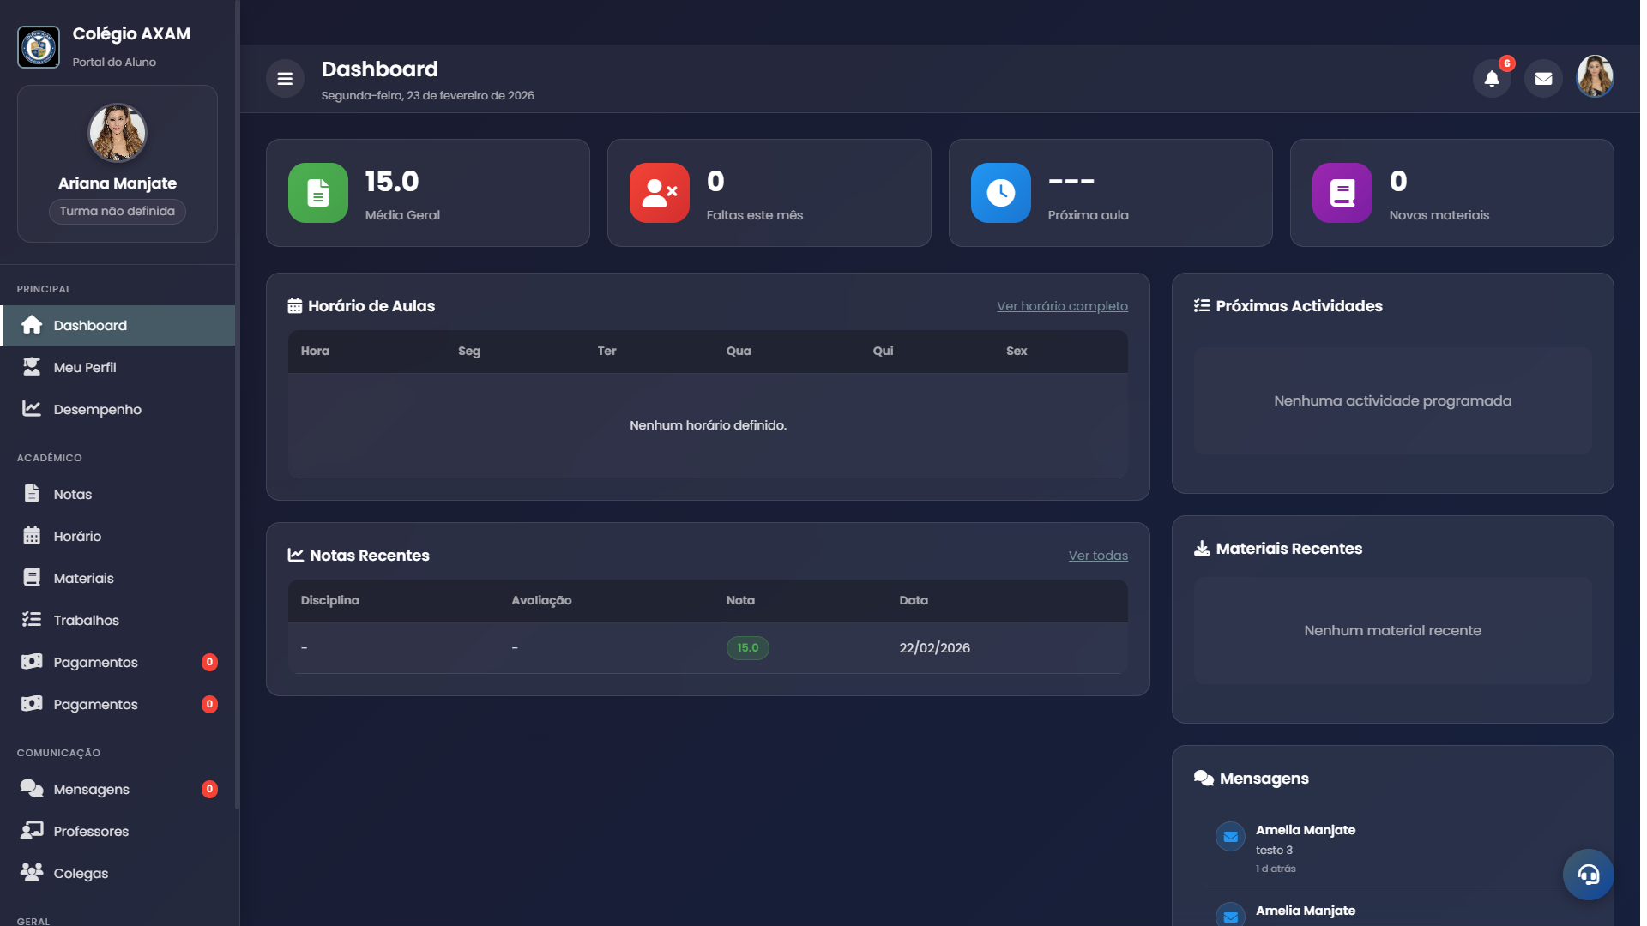The width and height of the screenshot is (1647, 926).
Task: Click the 15.0 green grade badge
Action: click(x=747, y=648)
